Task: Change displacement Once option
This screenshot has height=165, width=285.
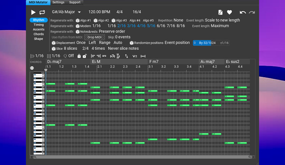Action: (81, 43)
